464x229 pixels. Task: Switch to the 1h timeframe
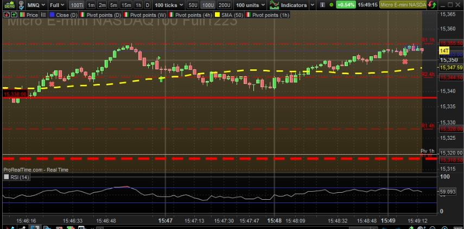tap(138, 5)
